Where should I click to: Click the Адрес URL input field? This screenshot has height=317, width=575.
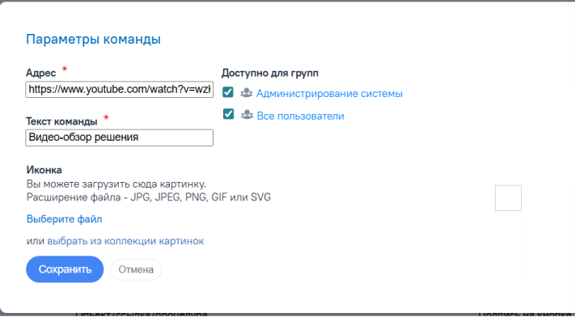tap(119, 90)
